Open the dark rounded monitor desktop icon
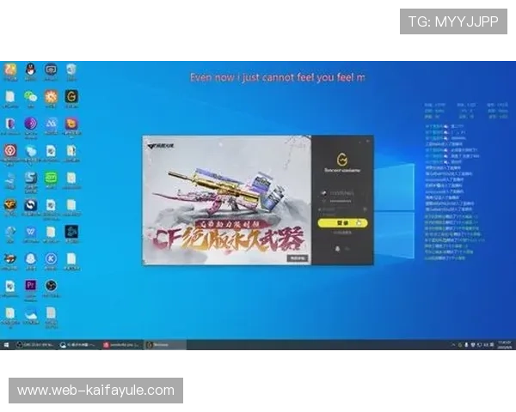516x412 pixels. pos(51,70)
